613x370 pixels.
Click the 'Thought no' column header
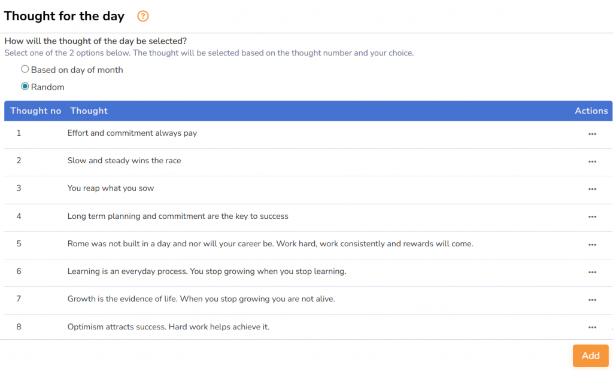(x=36, y=111)
